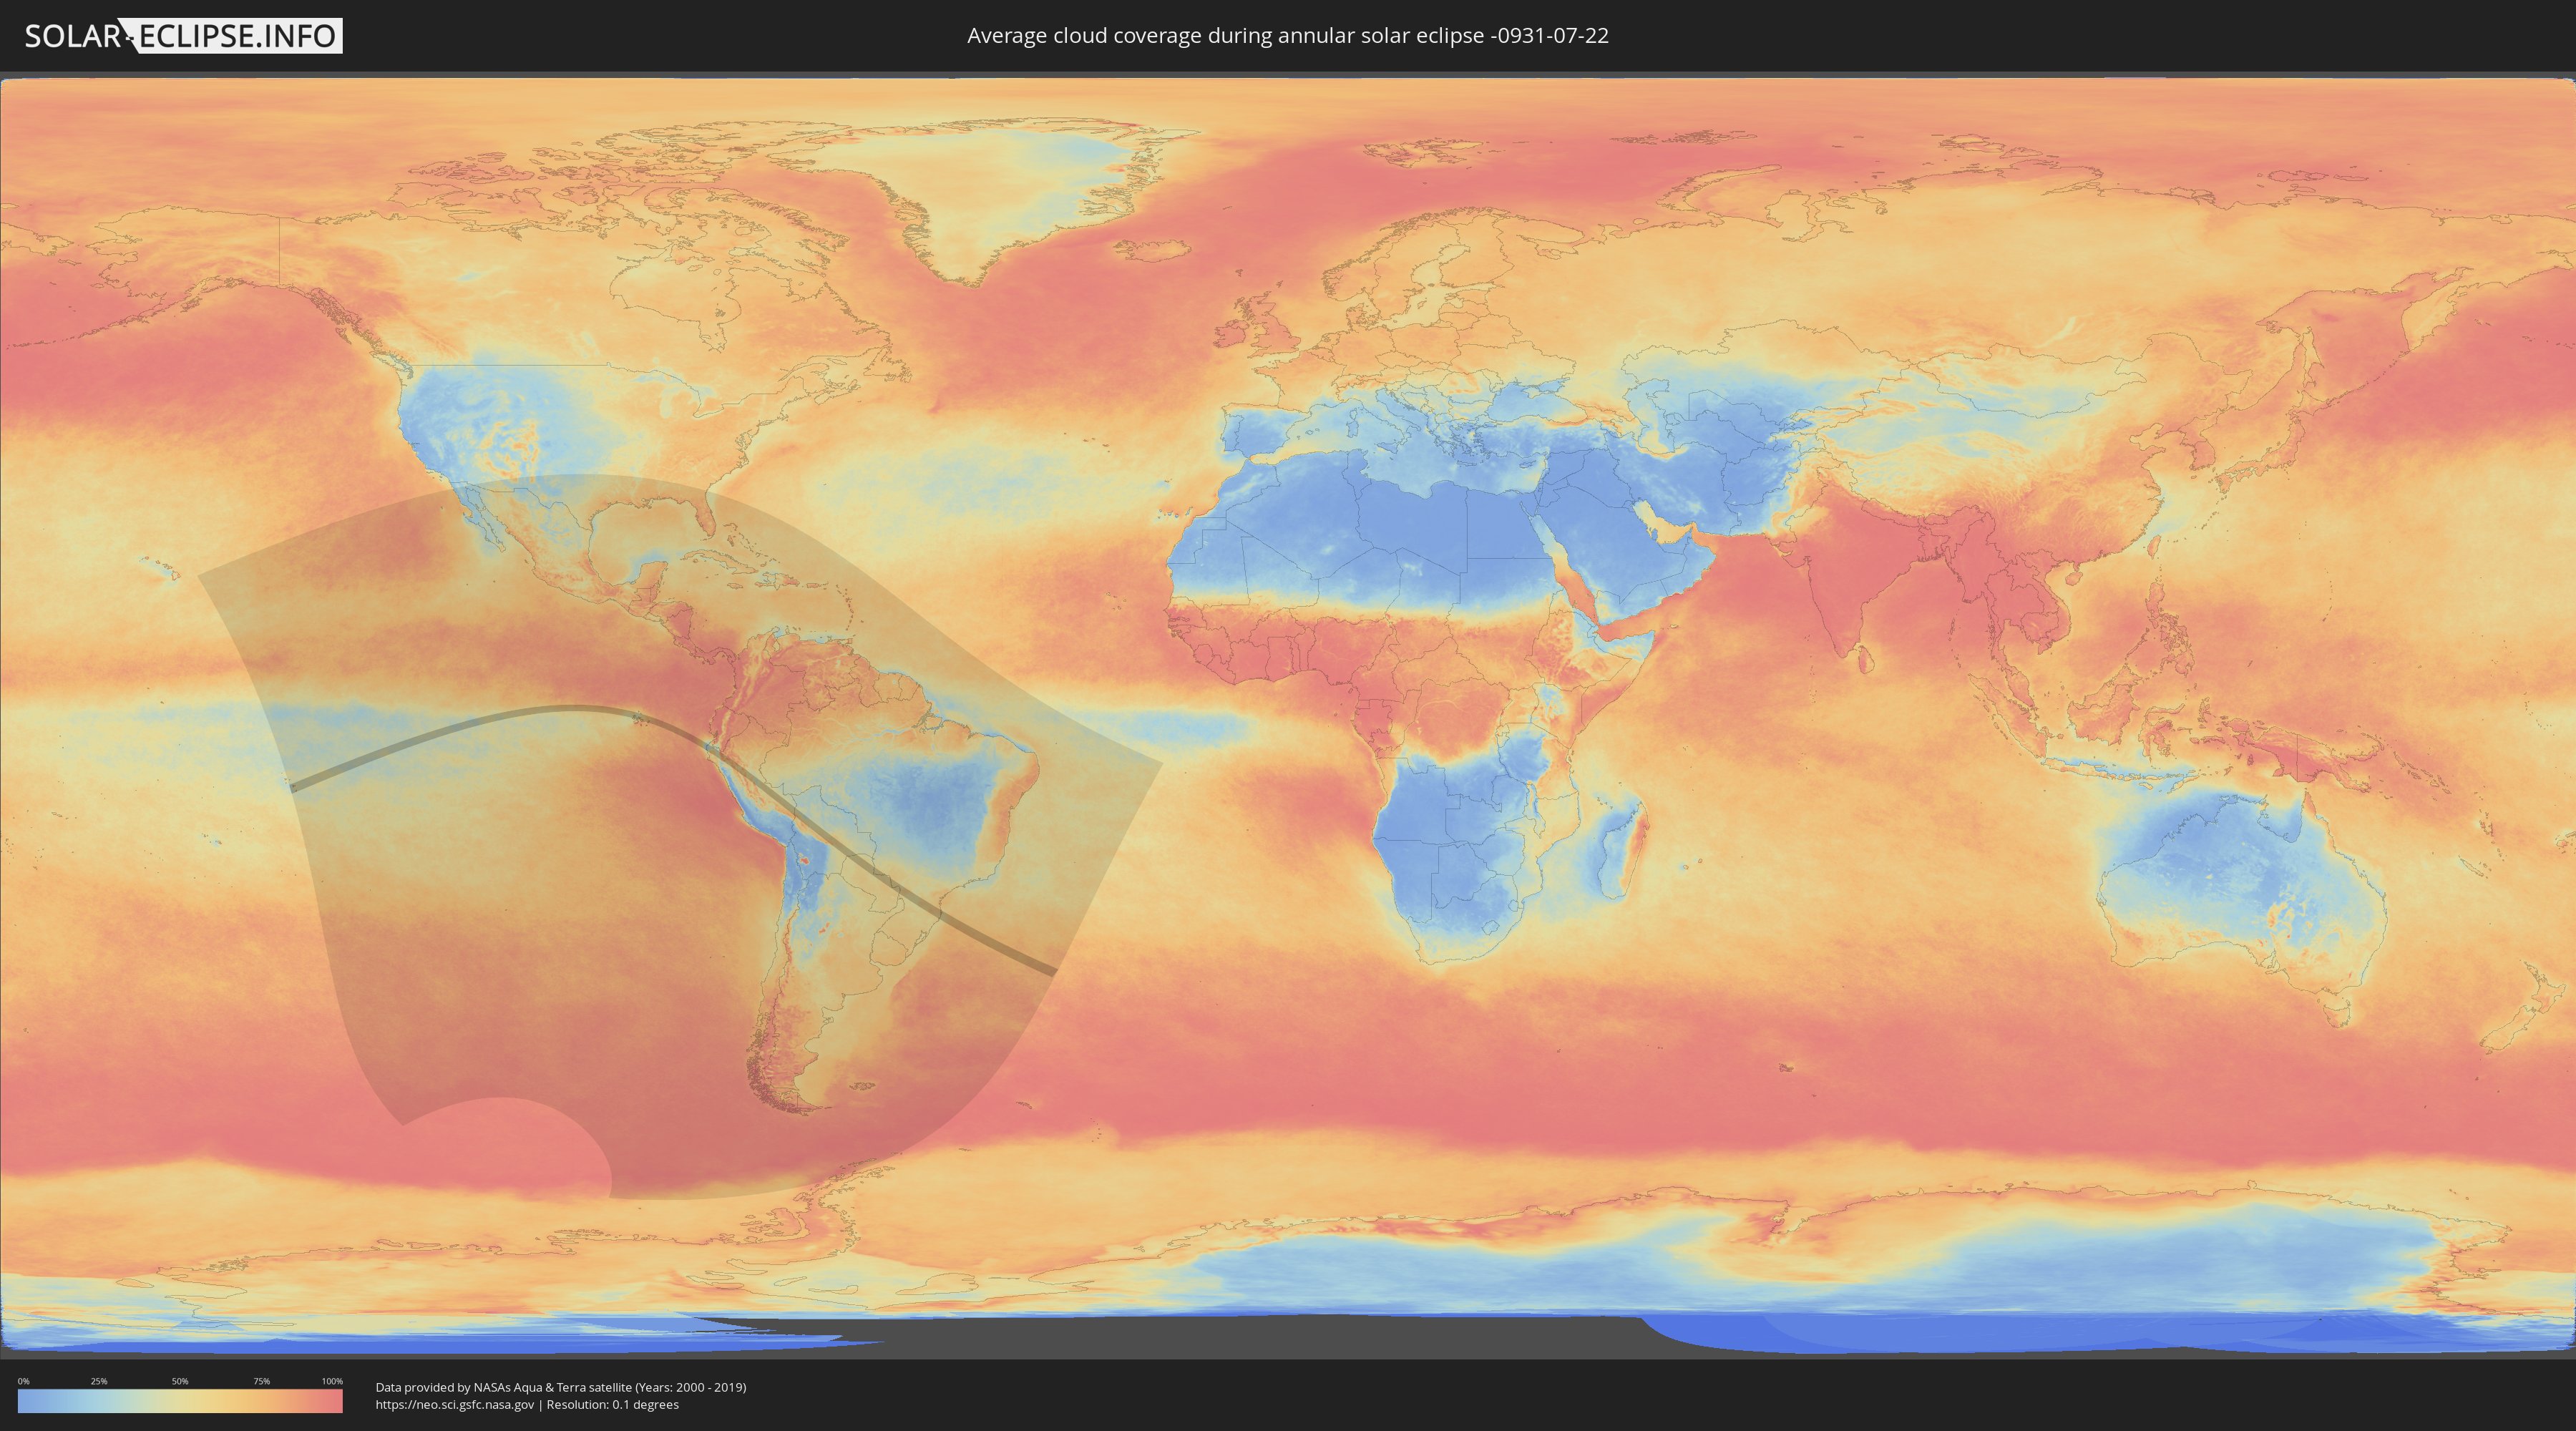Click the 100% legend label

(332, 1381)
